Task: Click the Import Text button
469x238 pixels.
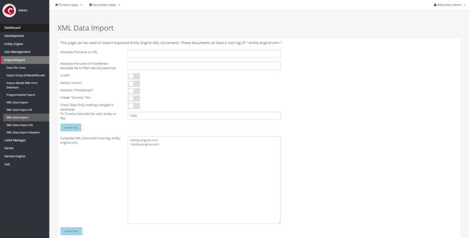Action: coord(71,231)
